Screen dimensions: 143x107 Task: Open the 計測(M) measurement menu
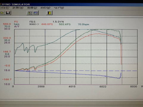(x=18, y=8)
